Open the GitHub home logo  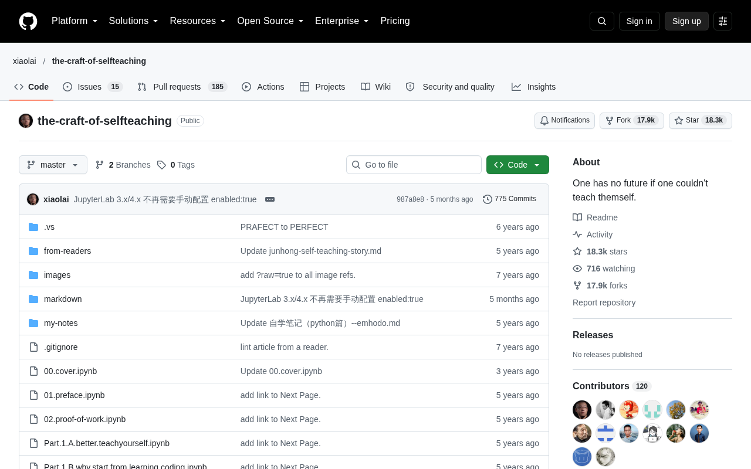28,21
